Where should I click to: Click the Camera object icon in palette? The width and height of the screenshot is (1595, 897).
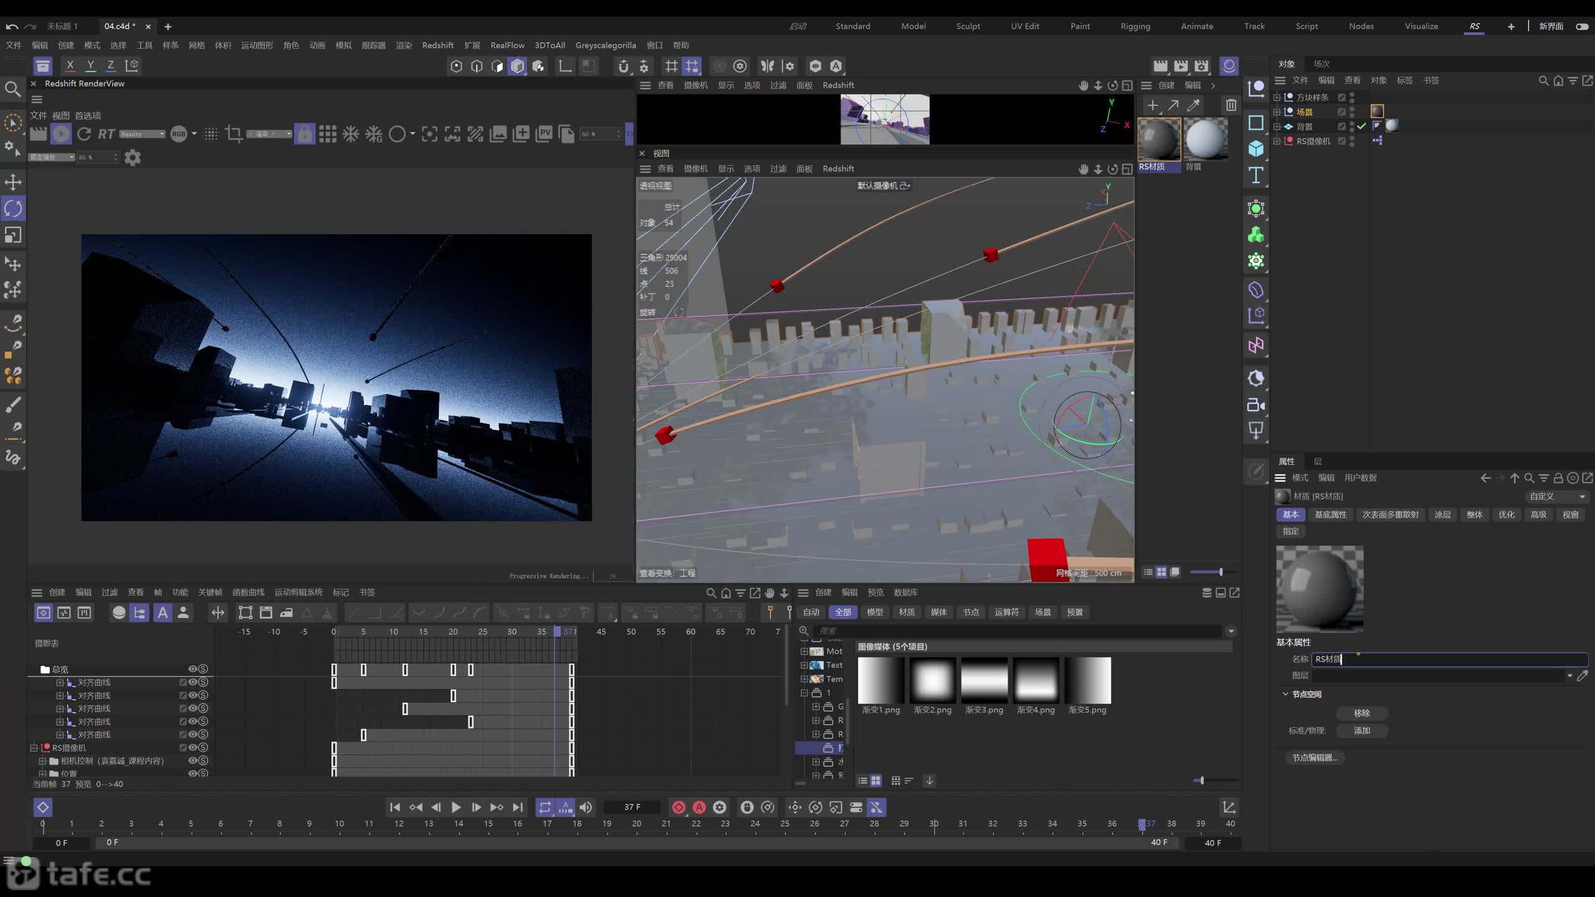click(1255, 405)
